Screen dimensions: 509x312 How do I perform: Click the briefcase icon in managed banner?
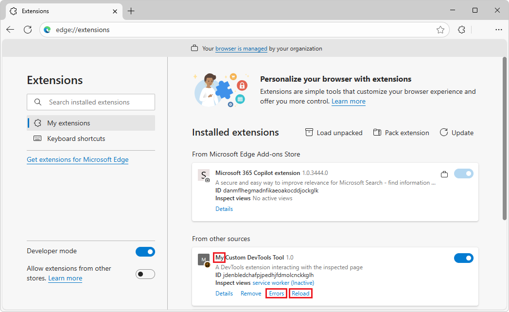[x=194, y=49]
